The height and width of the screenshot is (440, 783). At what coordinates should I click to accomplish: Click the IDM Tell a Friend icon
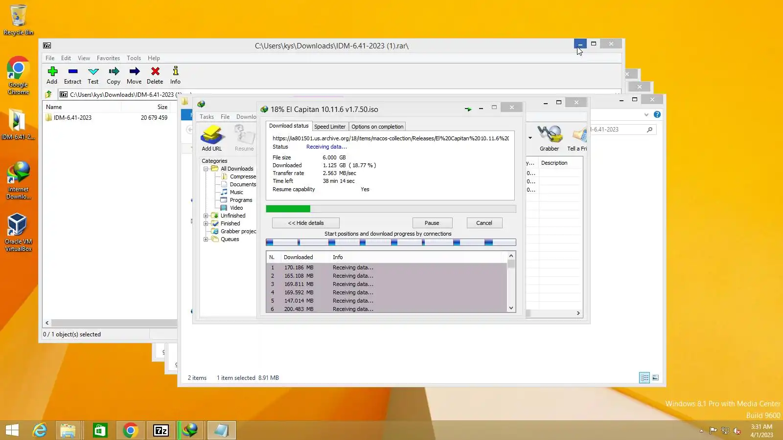click(579, 134)
